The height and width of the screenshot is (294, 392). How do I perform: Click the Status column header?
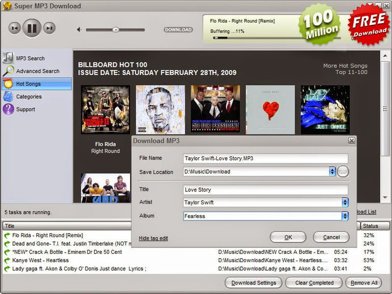(x=374, y=226)
